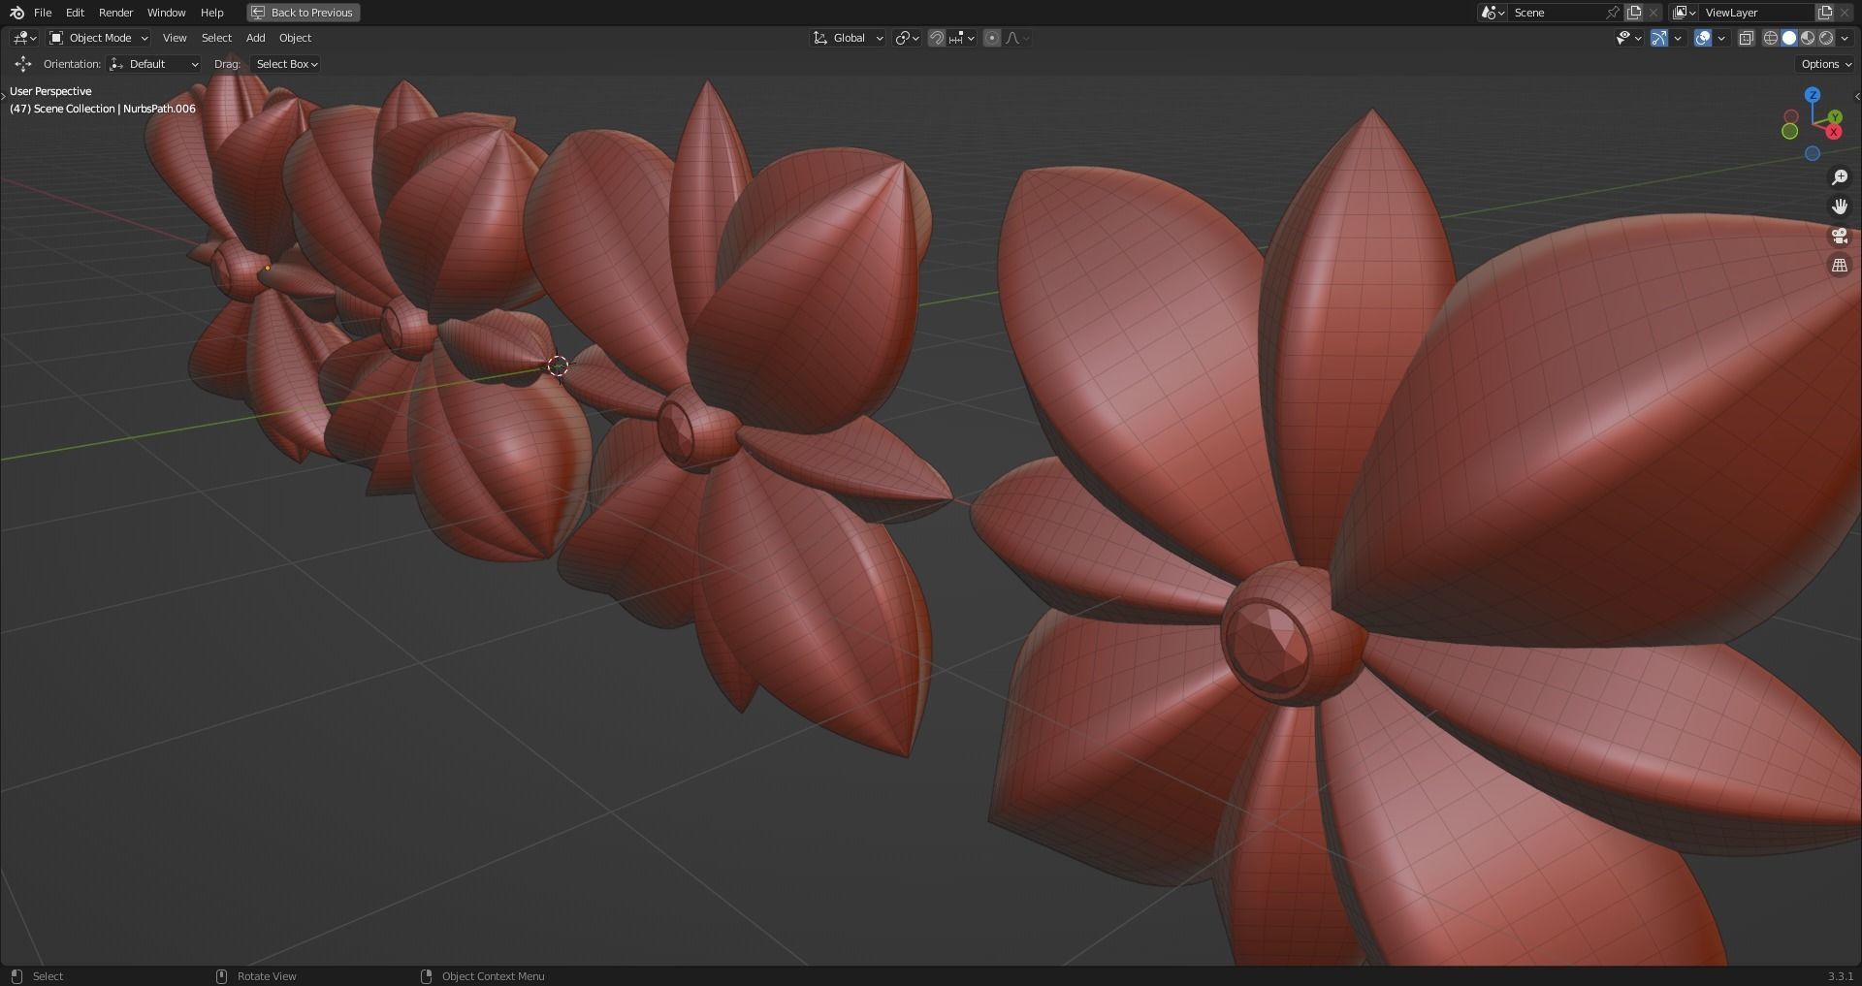Toggle show gizmos
Viewport: 1862px width, 986px height.
pos(1659,38)
